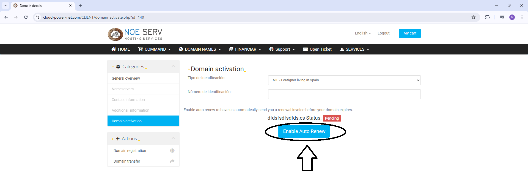Open media controls icon in toolbar

click(x=502, y=17)
